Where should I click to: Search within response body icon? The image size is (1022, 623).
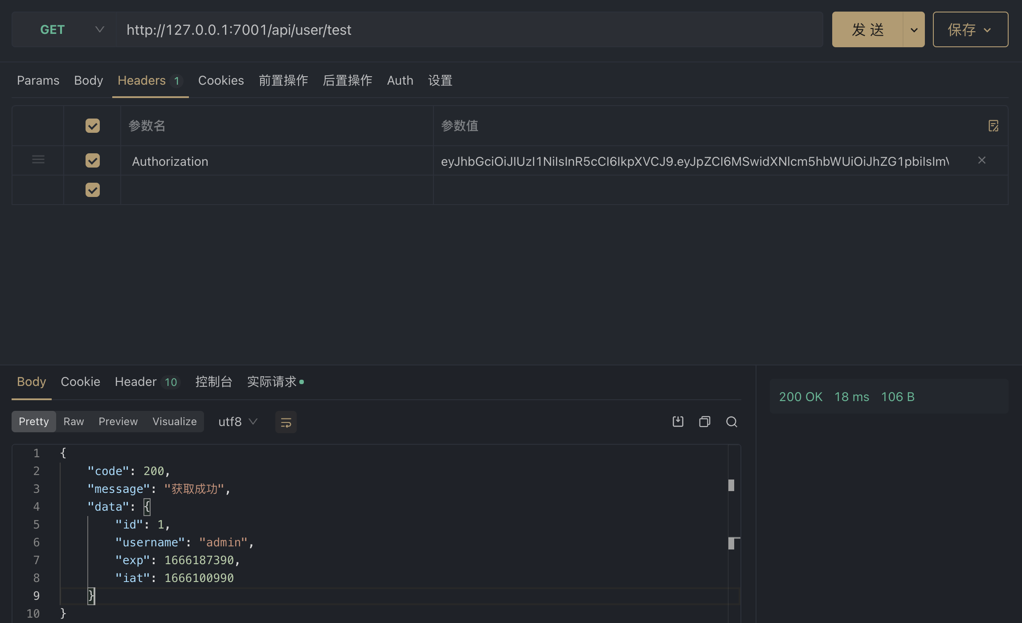click(732, 422)
